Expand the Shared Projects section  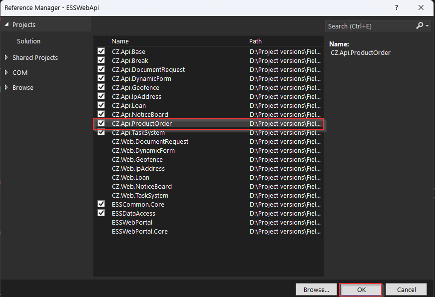coord(6,57)
